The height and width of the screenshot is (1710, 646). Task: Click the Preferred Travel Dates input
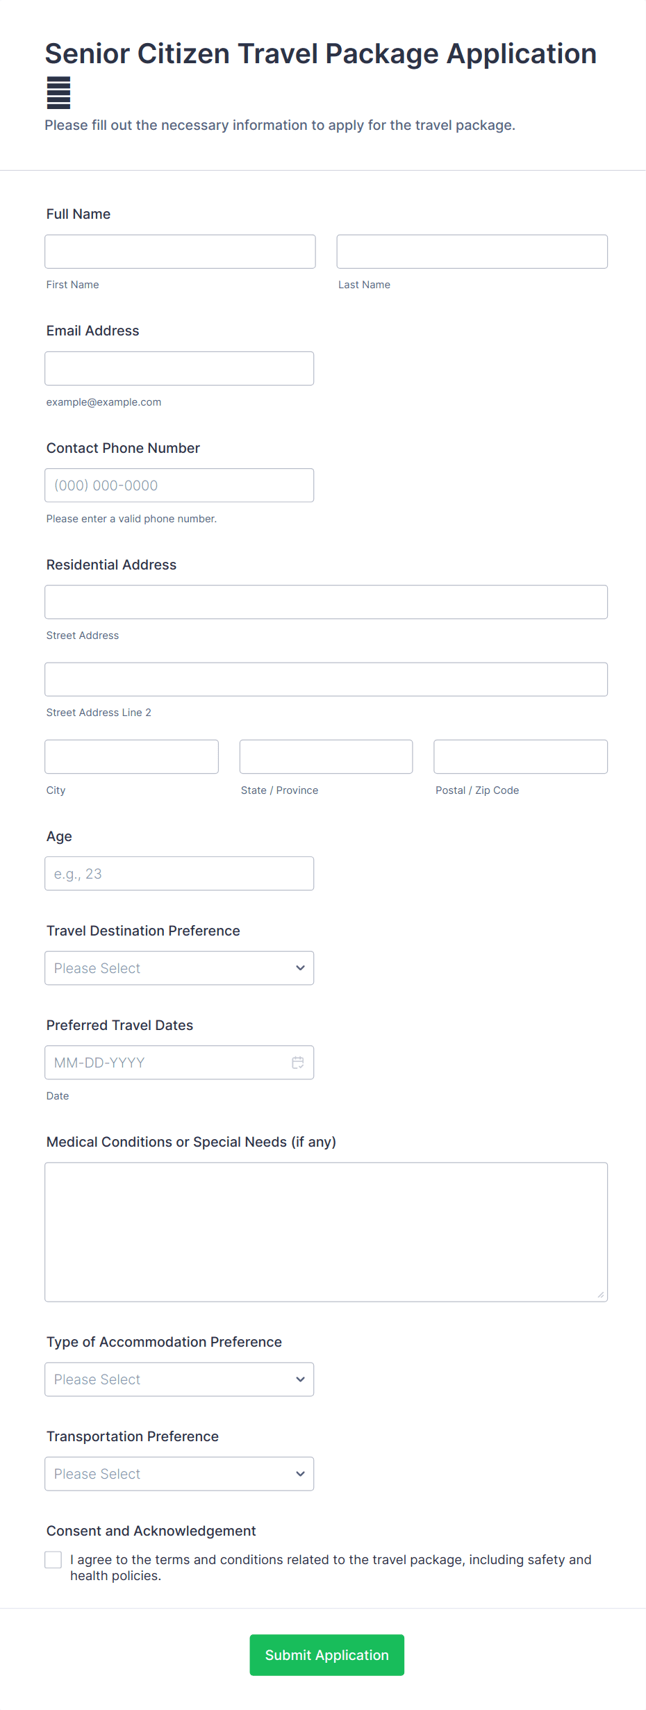pos(167,1063)
